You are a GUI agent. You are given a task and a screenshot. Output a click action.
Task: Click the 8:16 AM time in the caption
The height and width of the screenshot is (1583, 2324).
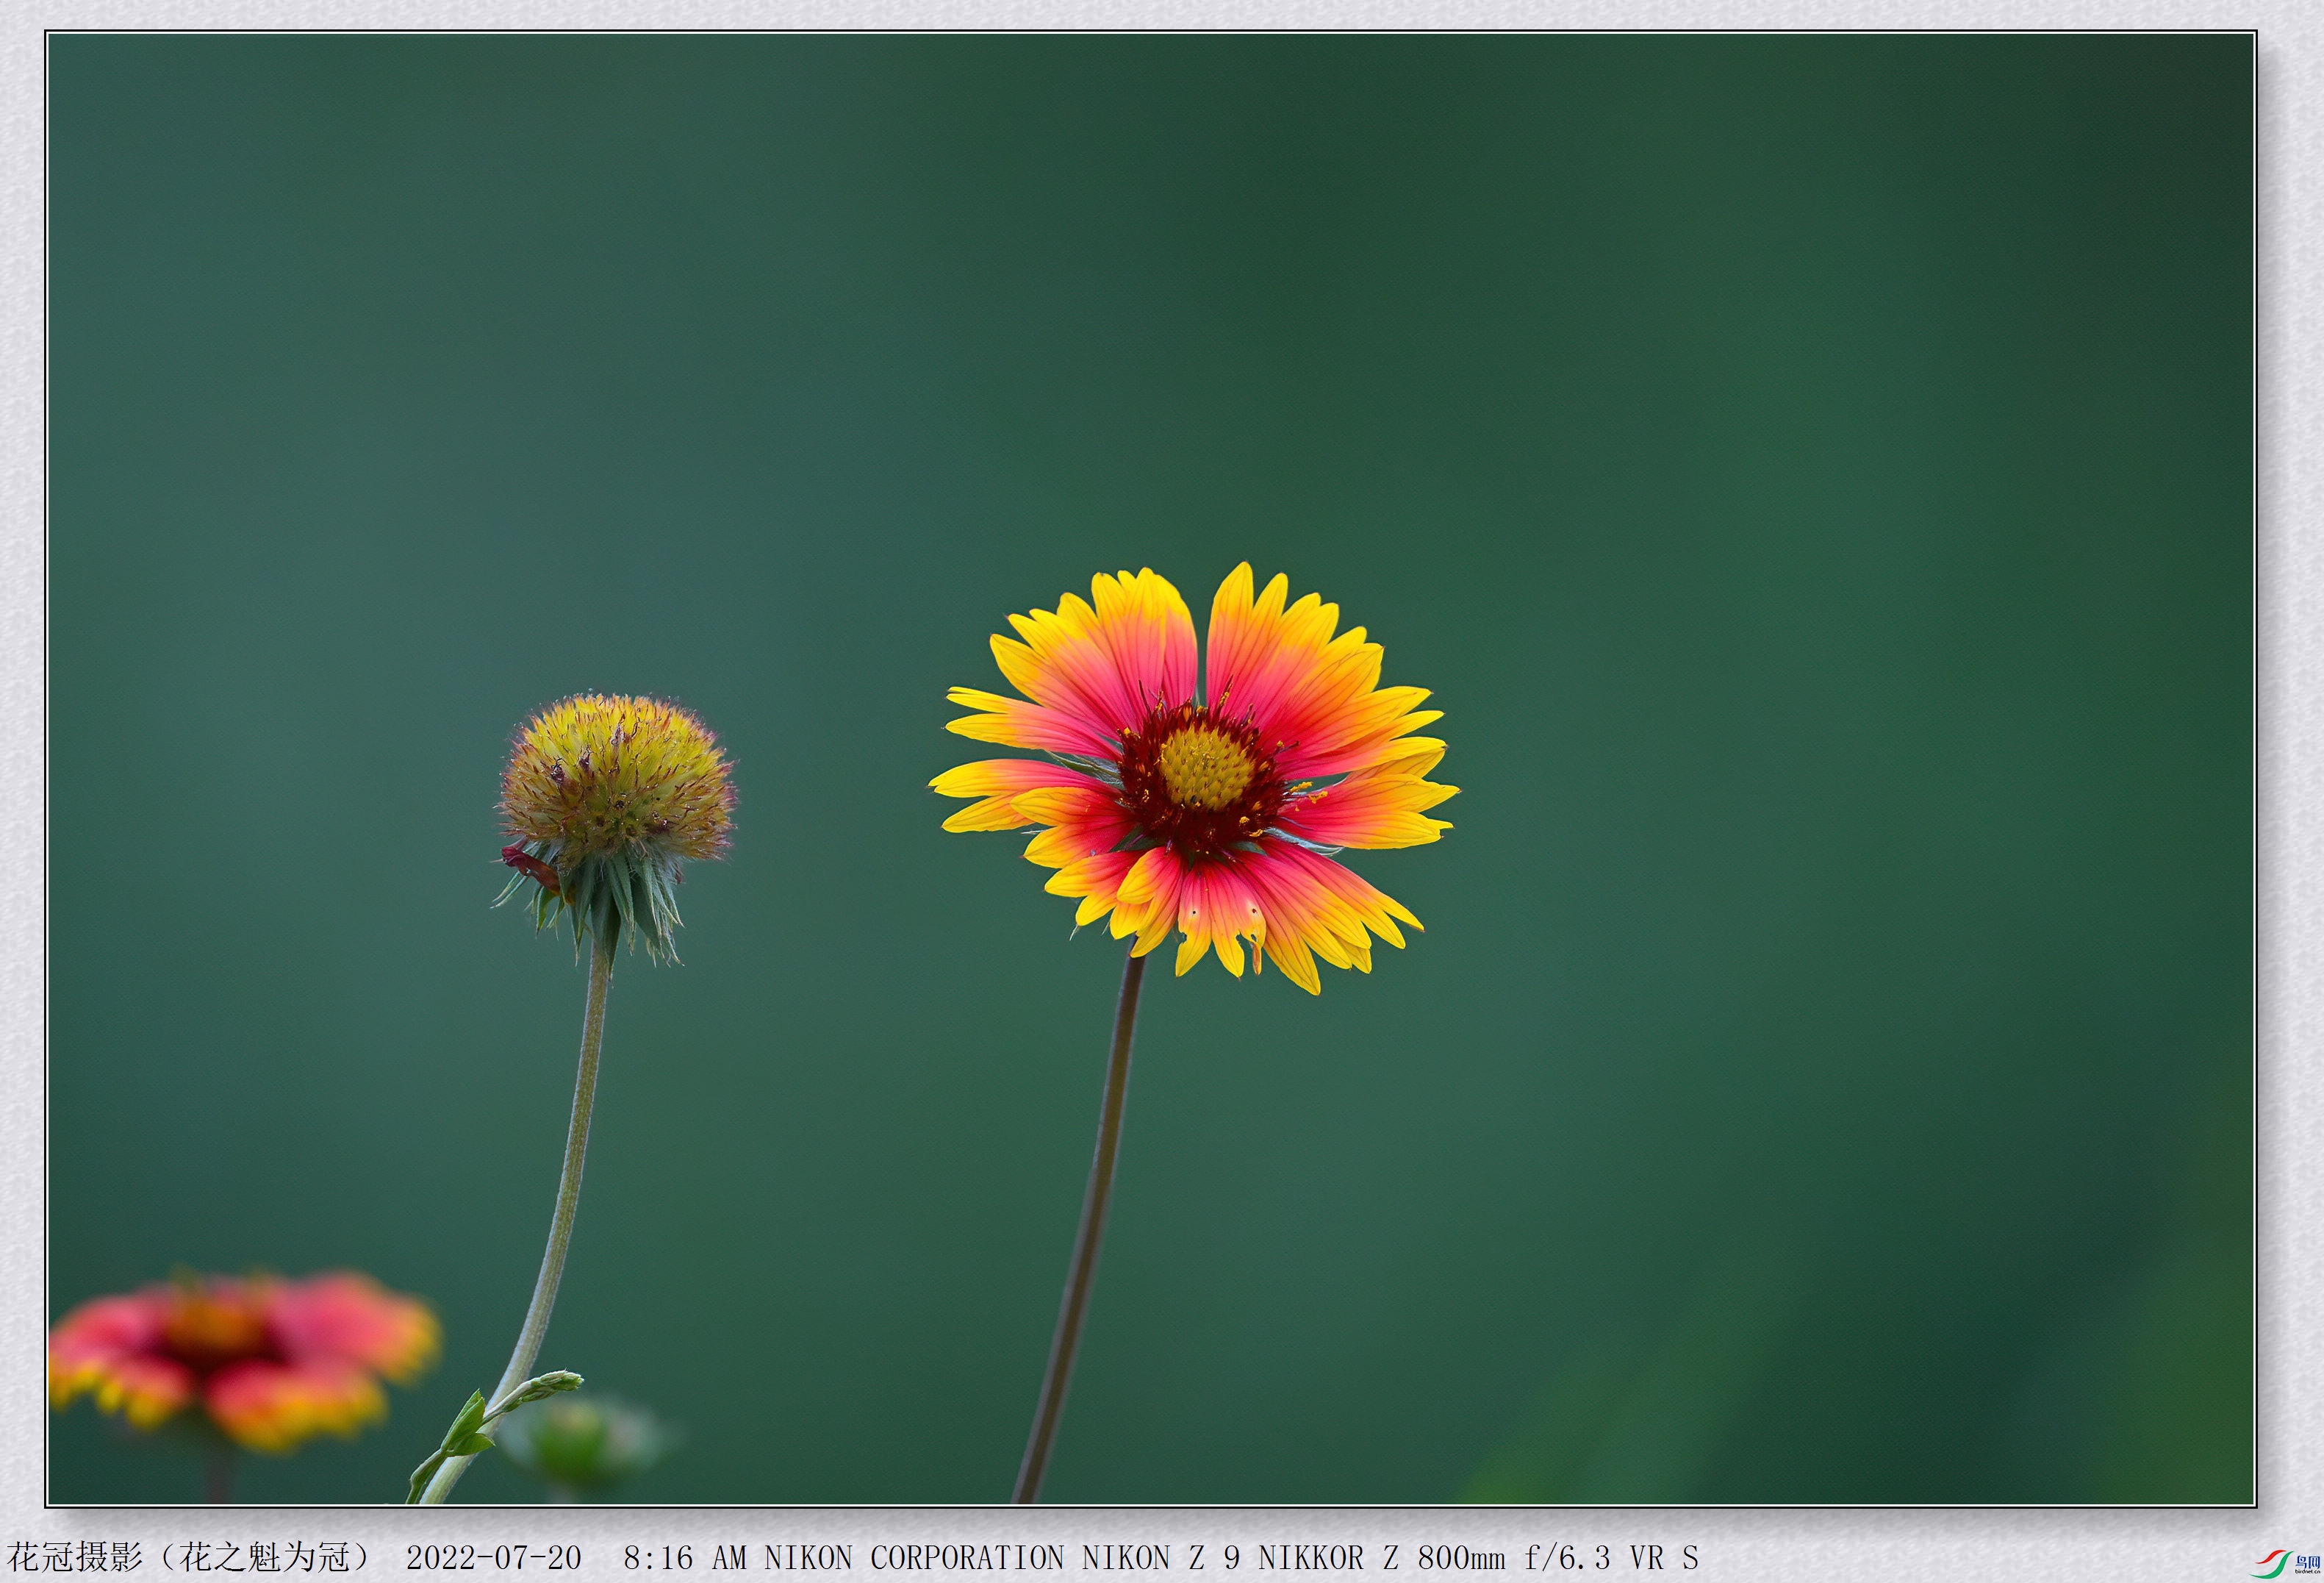685,1558
